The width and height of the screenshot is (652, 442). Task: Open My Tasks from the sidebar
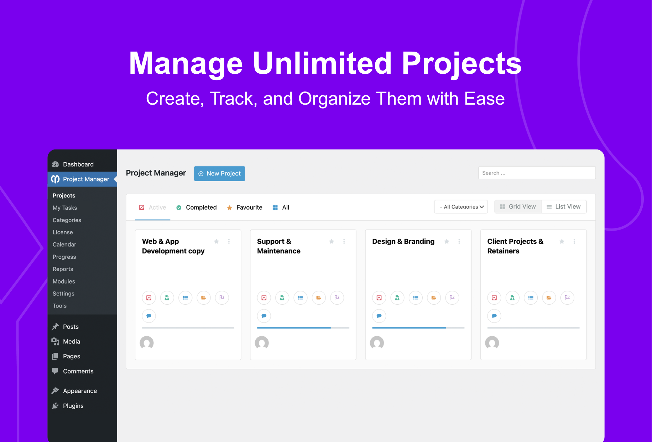[x=64, y=207]
